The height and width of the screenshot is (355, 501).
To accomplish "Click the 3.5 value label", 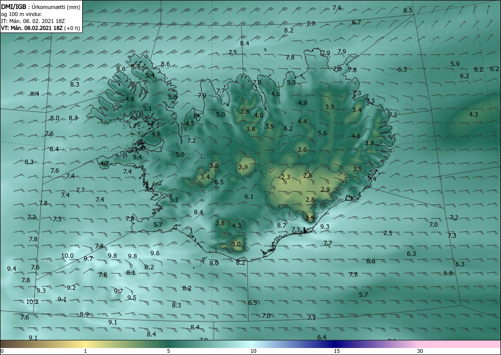I will tap(357, 169).
